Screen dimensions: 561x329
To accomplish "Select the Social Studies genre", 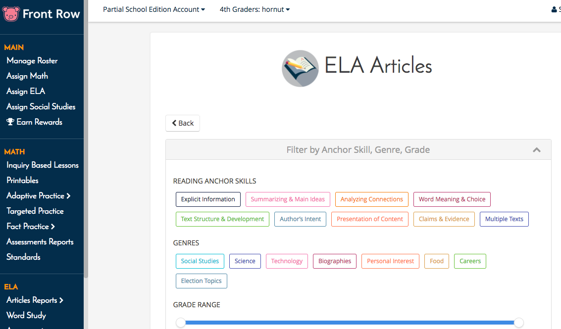I will (200, 261).
